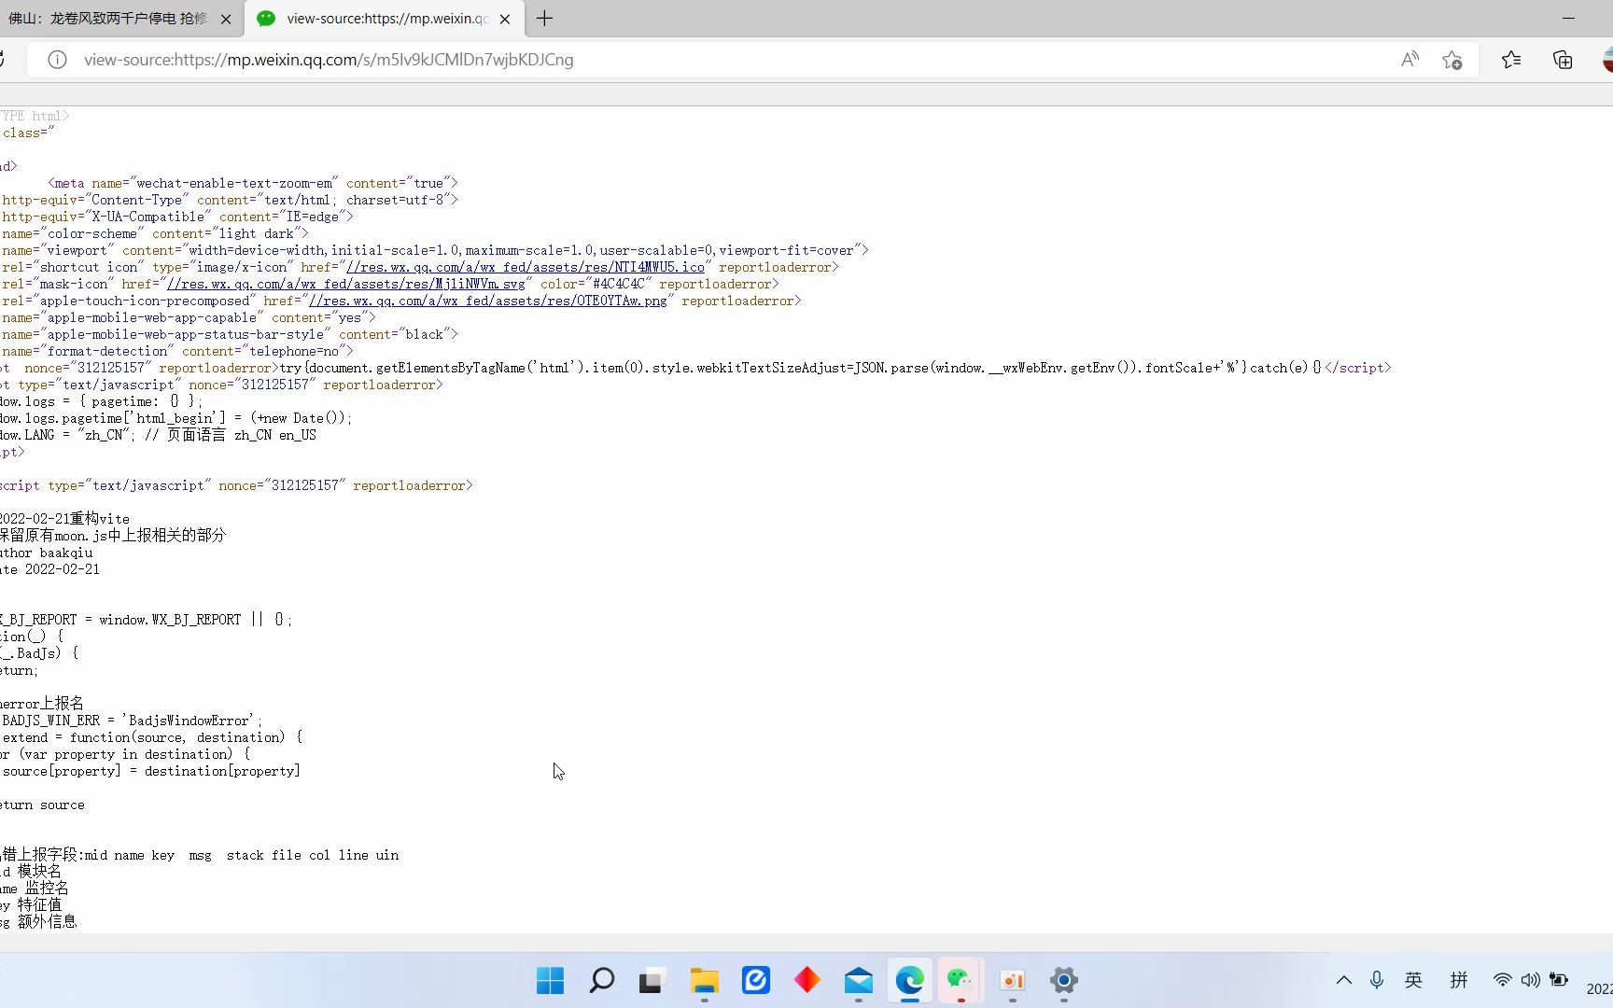
Task: Close the view-source tab
Action: tap(505, 19)
